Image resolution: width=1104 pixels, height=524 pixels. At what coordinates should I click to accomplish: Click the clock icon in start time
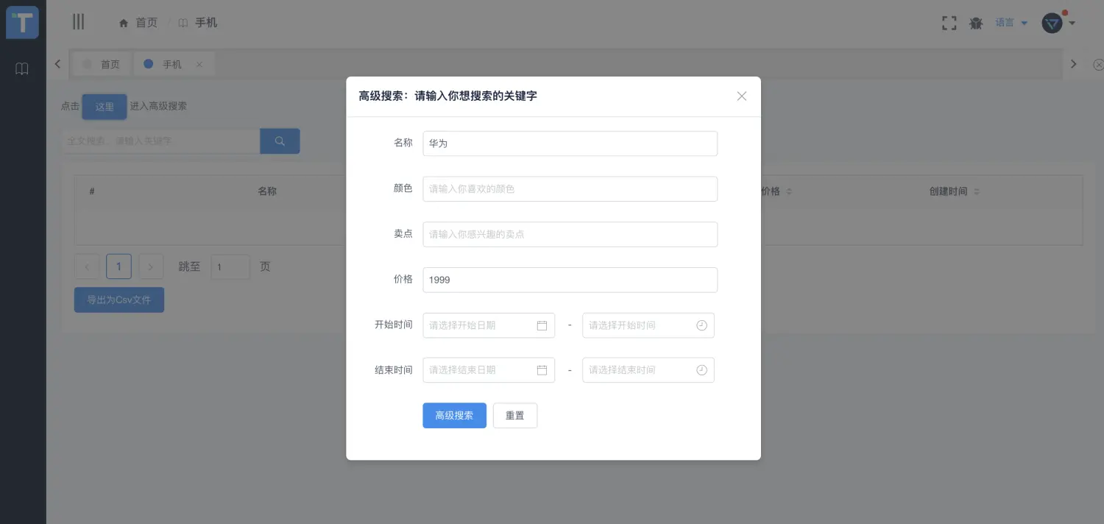pos(701,325)
